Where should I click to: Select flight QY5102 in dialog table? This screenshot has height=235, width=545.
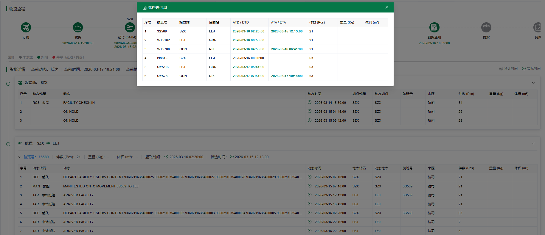(265, 67)
